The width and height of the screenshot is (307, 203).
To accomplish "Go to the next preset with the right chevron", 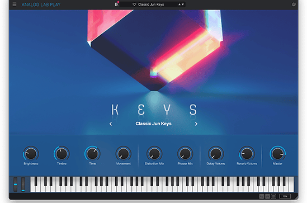I will coord(196,124).
